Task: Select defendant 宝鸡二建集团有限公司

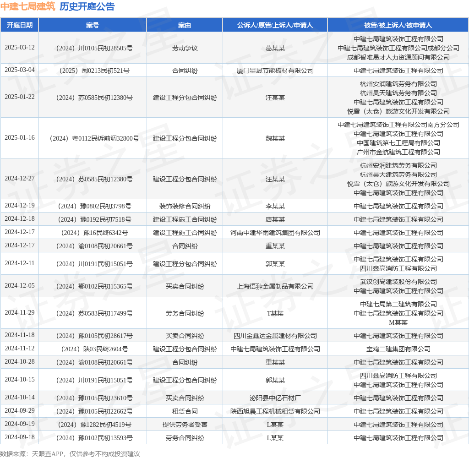Action: tap(398, 349)
